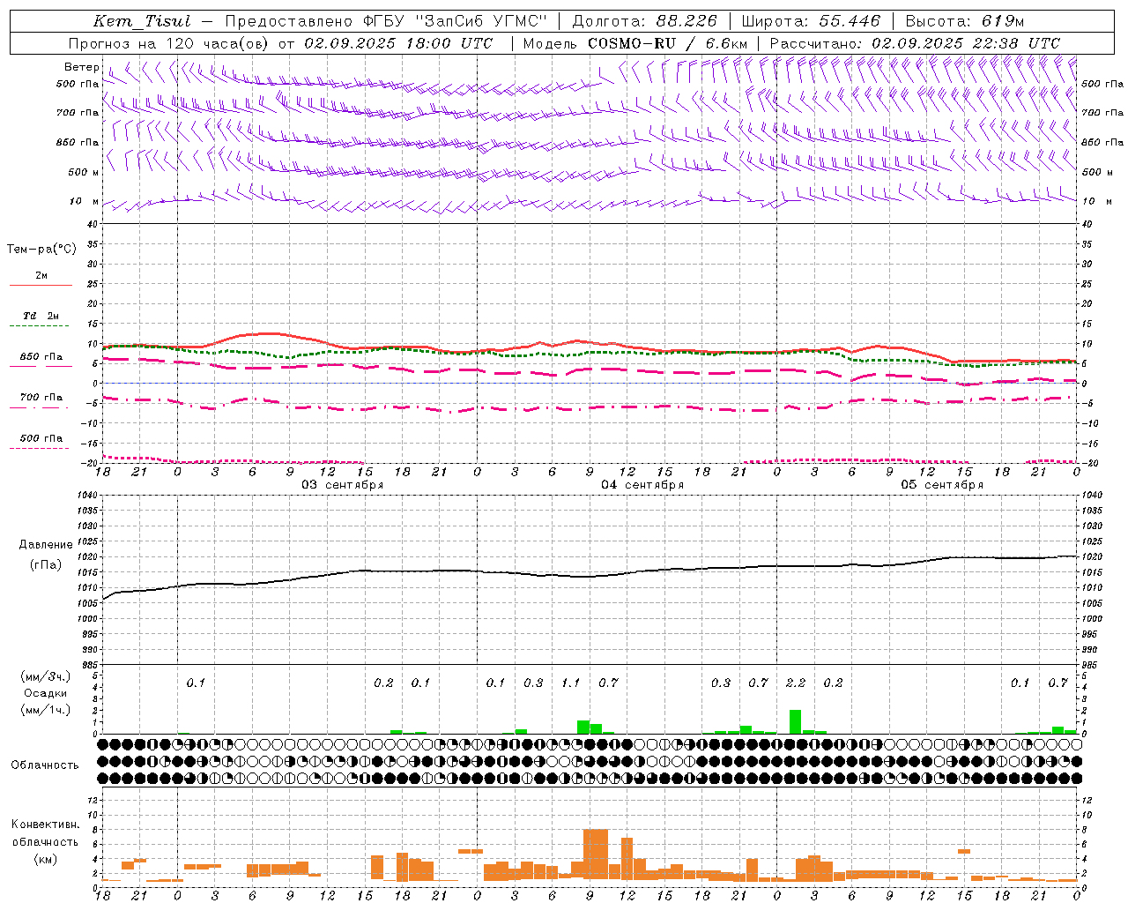Click the model label "COSMO-RU / 6.6км"
Image resolution: width=1128 pixels, height=903 pixels.
(667, 43)
